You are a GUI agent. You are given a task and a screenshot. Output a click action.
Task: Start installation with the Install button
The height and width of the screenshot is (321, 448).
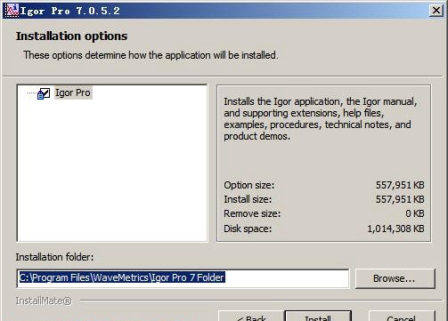pyautogui.click(x=318, y=316)
